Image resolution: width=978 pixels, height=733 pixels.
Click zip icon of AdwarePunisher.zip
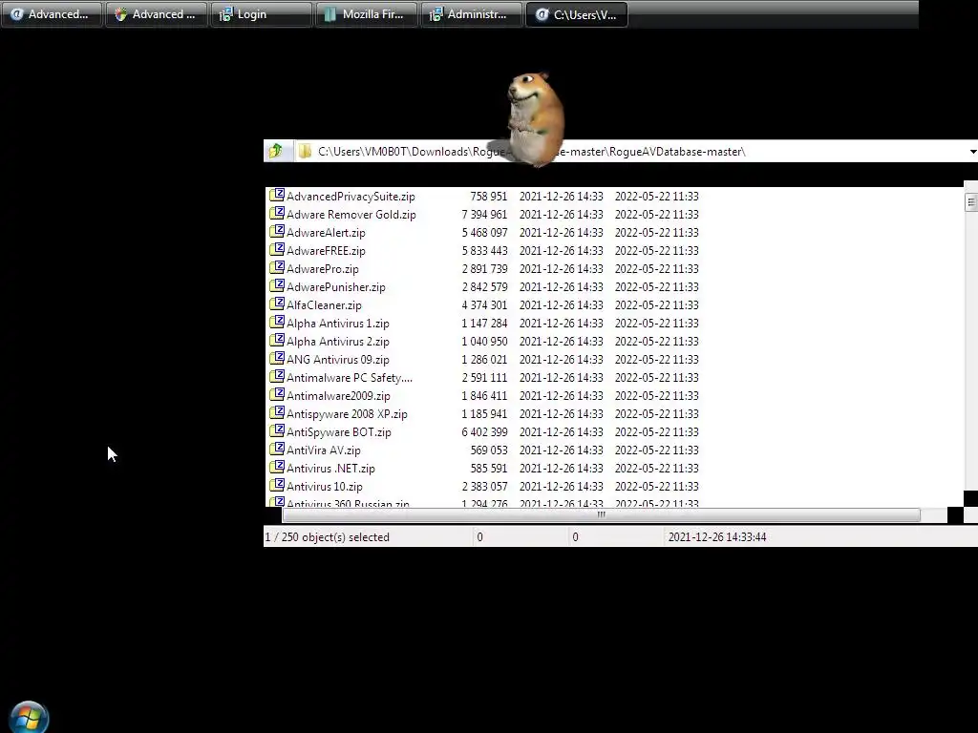coord(276,286)
